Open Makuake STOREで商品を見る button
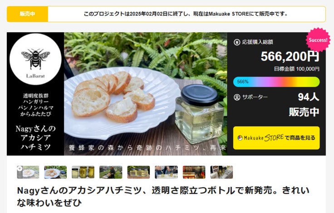The width and height of the screenshot is (334, 213). (276, 138)
